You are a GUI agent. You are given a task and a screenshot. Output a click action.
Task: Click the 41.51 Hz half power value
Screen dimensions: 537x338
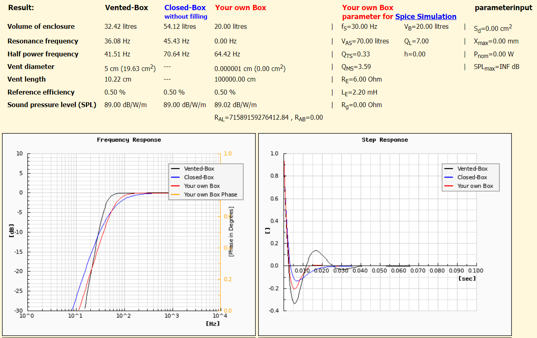point(117,54)
